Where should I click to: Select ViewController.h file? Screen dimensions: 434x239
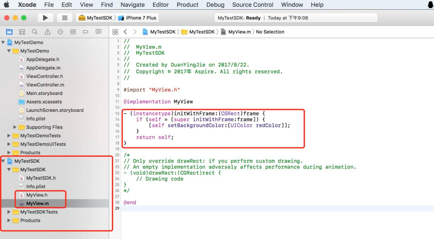44,76
